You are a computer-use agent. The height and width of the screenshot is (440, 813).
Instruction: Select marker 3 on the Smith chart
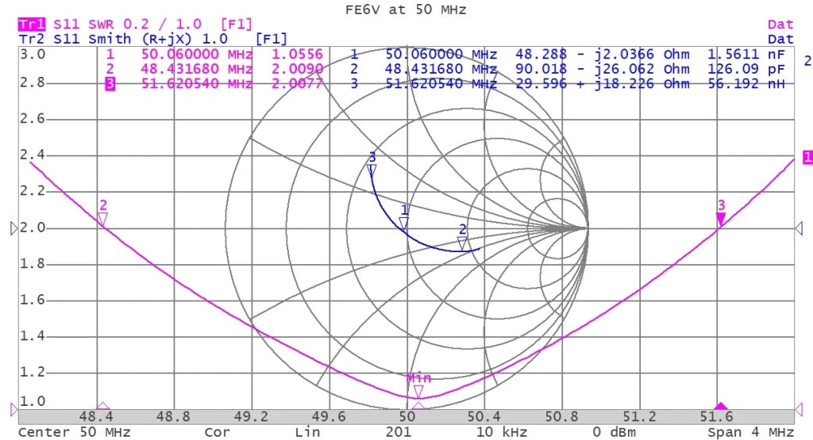pos(372,169)
